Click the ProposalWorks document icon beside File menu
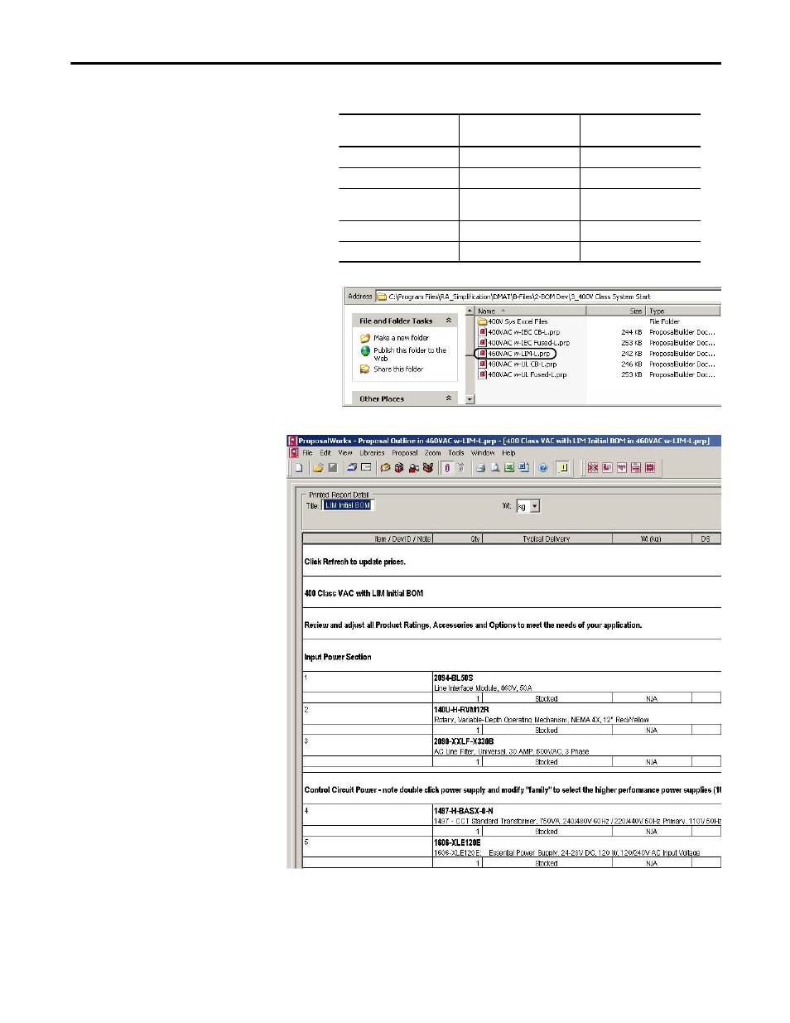Viewport: 790px width, 1023px height. click(293, 453)
